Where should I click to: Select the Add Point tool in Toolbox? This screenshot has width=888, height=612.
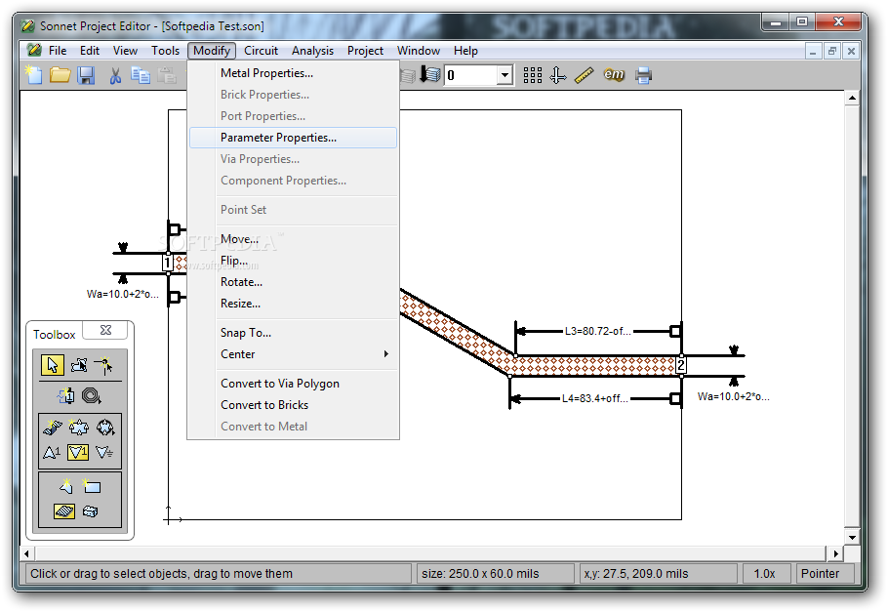pos(104,365)
